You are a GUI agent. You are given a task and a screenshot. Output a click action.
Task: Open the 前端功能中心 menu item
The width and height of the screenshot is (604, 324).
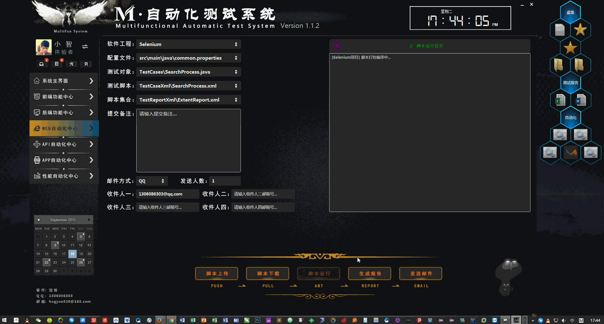point(64,97)
